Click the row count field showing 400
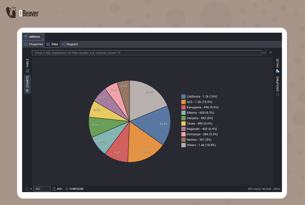The height and width of the screenshot is (205, 305). point(42,189)
